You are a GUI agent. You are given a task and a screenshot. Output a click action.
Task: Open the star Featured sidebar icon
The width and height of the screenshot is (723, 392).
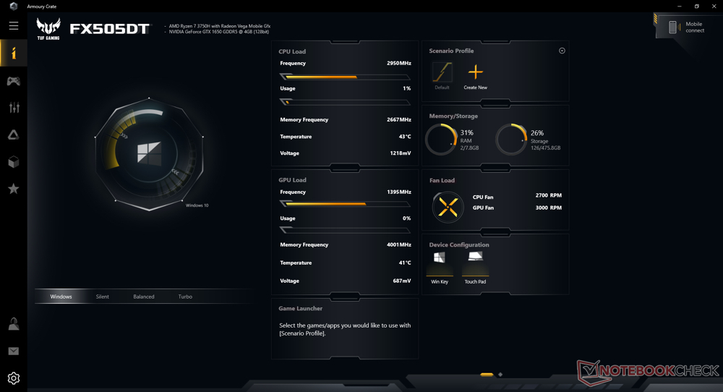13,189
